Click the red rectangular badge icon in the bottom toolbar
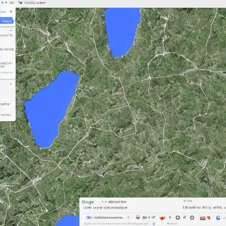Screen dimensions: 226x226 (x=203, y=218)
